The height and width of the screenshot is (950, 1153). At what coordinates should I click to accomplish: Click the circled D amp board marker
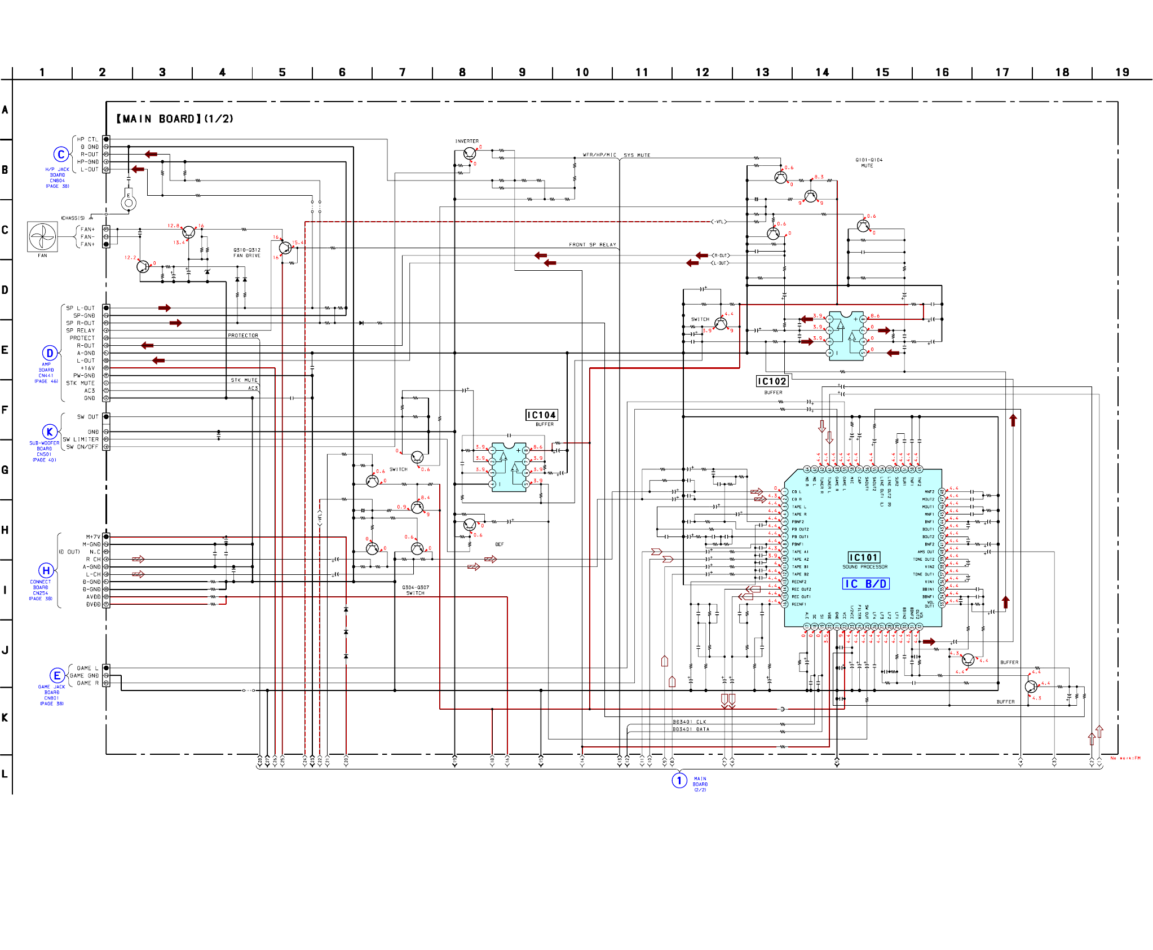click(50, 353)
